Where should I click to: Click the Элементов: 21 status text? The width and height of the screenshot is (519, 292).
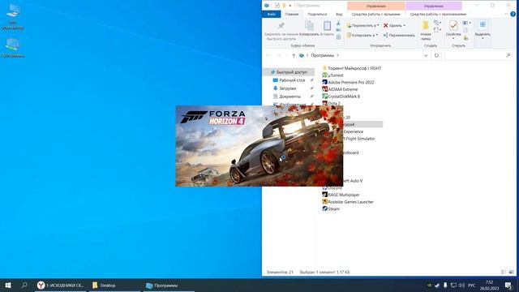tap(280, 273)
